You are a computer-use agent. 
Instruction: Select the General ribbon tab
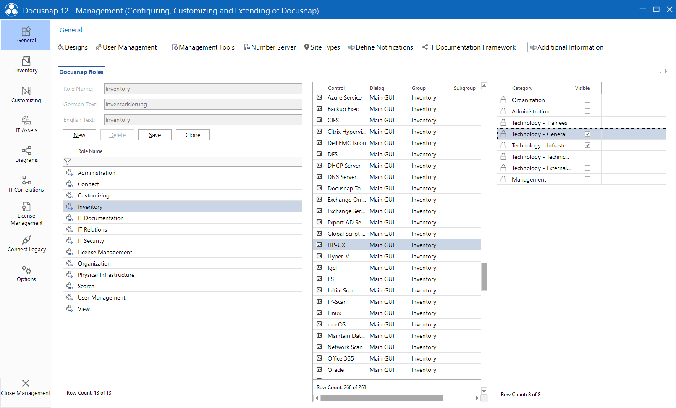tap(71, 30)
